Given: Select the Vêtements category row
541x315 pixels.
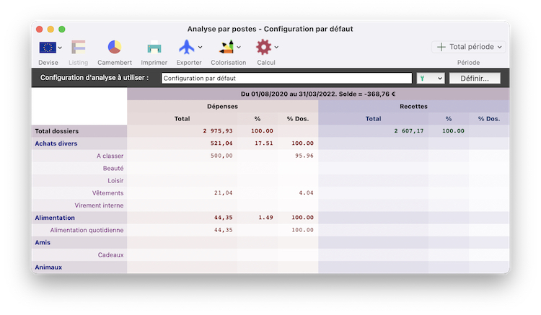Looking at the screenshot, I should point(79,193).
